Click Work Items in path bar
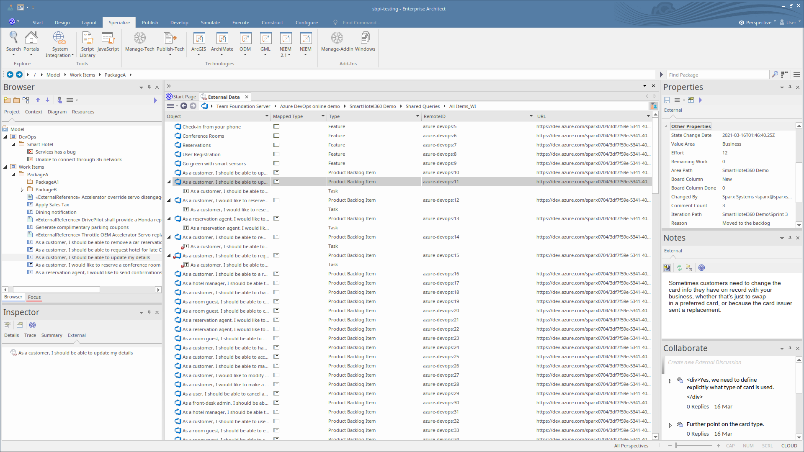 click(82, 75)
